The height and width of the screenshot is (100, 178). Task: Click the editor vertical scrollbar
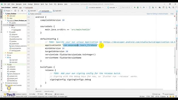click(x=175, y=60)
